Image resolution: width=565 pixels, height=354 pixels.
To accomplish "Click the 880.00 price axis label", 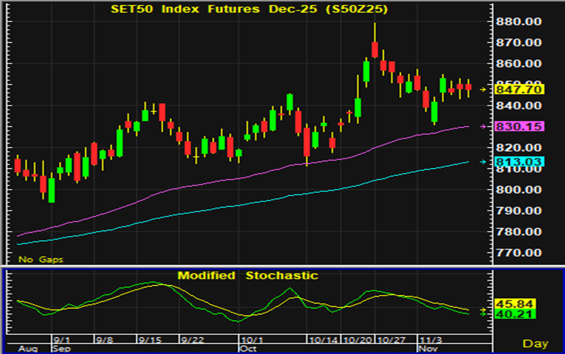I will [519, 22].
